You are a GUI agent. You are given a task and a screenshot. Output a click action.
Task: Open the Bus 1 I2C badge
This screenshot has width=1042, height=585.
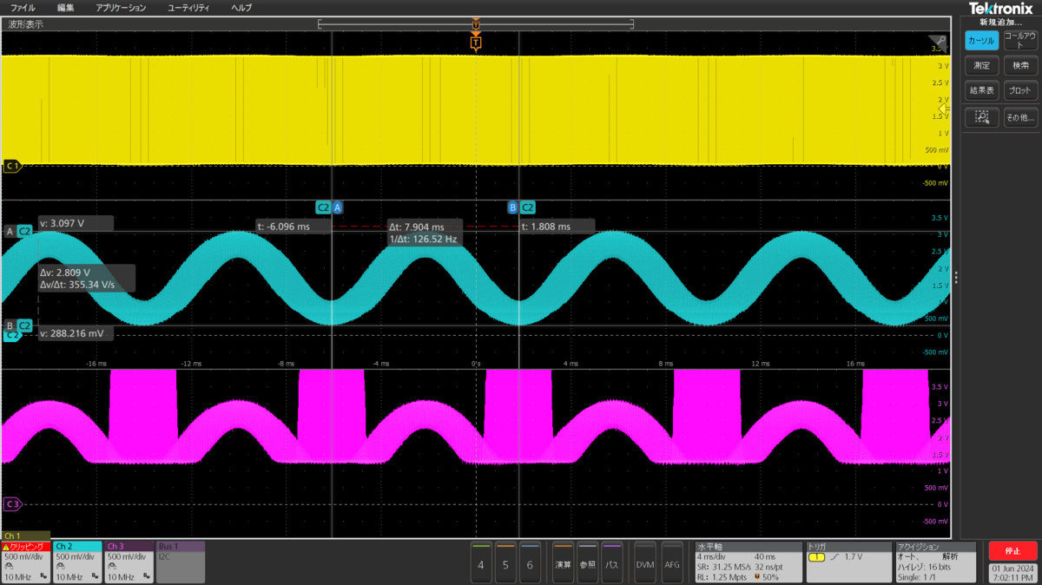click(181, 562)
